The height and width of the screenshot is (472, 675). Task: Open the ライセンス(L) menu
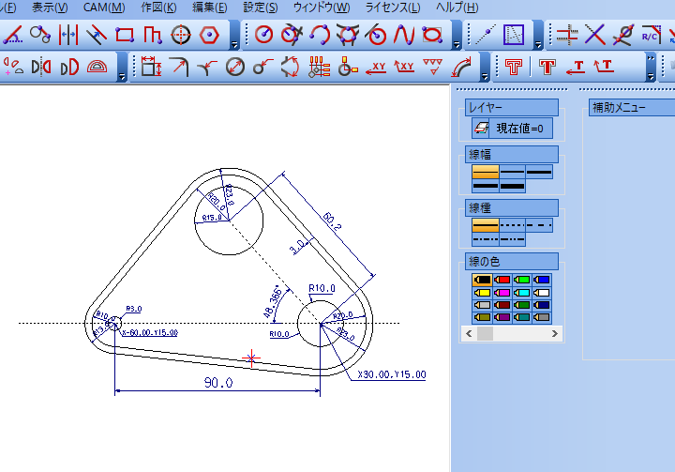[x=392, y=8]
